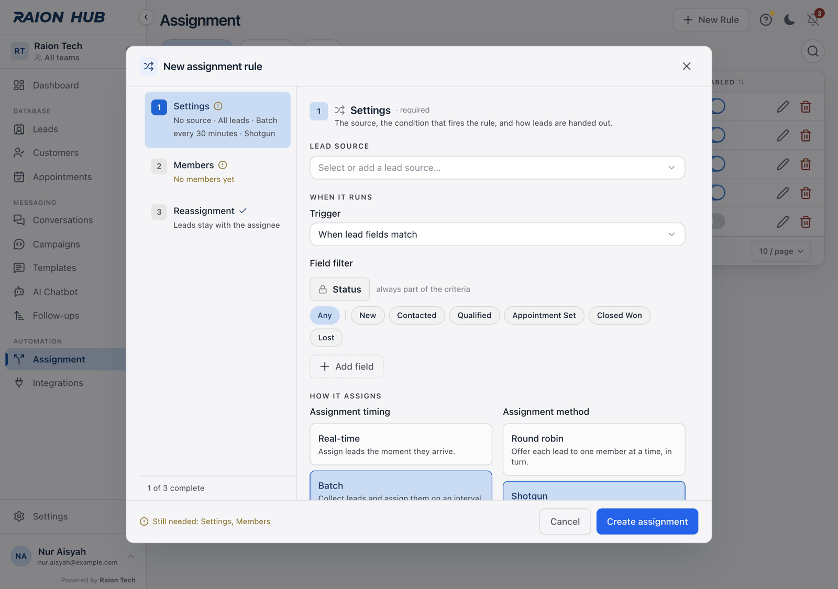Select the Contacted status chip
The image size is (838, 589).
(417, 316)
